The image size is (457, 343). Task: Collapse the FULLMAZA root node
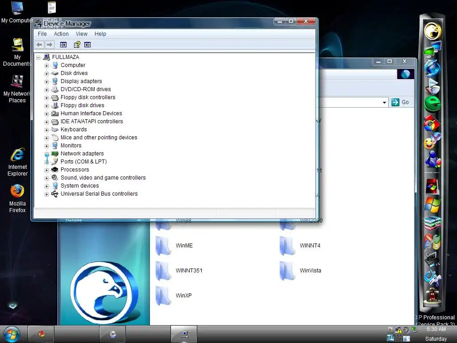click(38, 58)
